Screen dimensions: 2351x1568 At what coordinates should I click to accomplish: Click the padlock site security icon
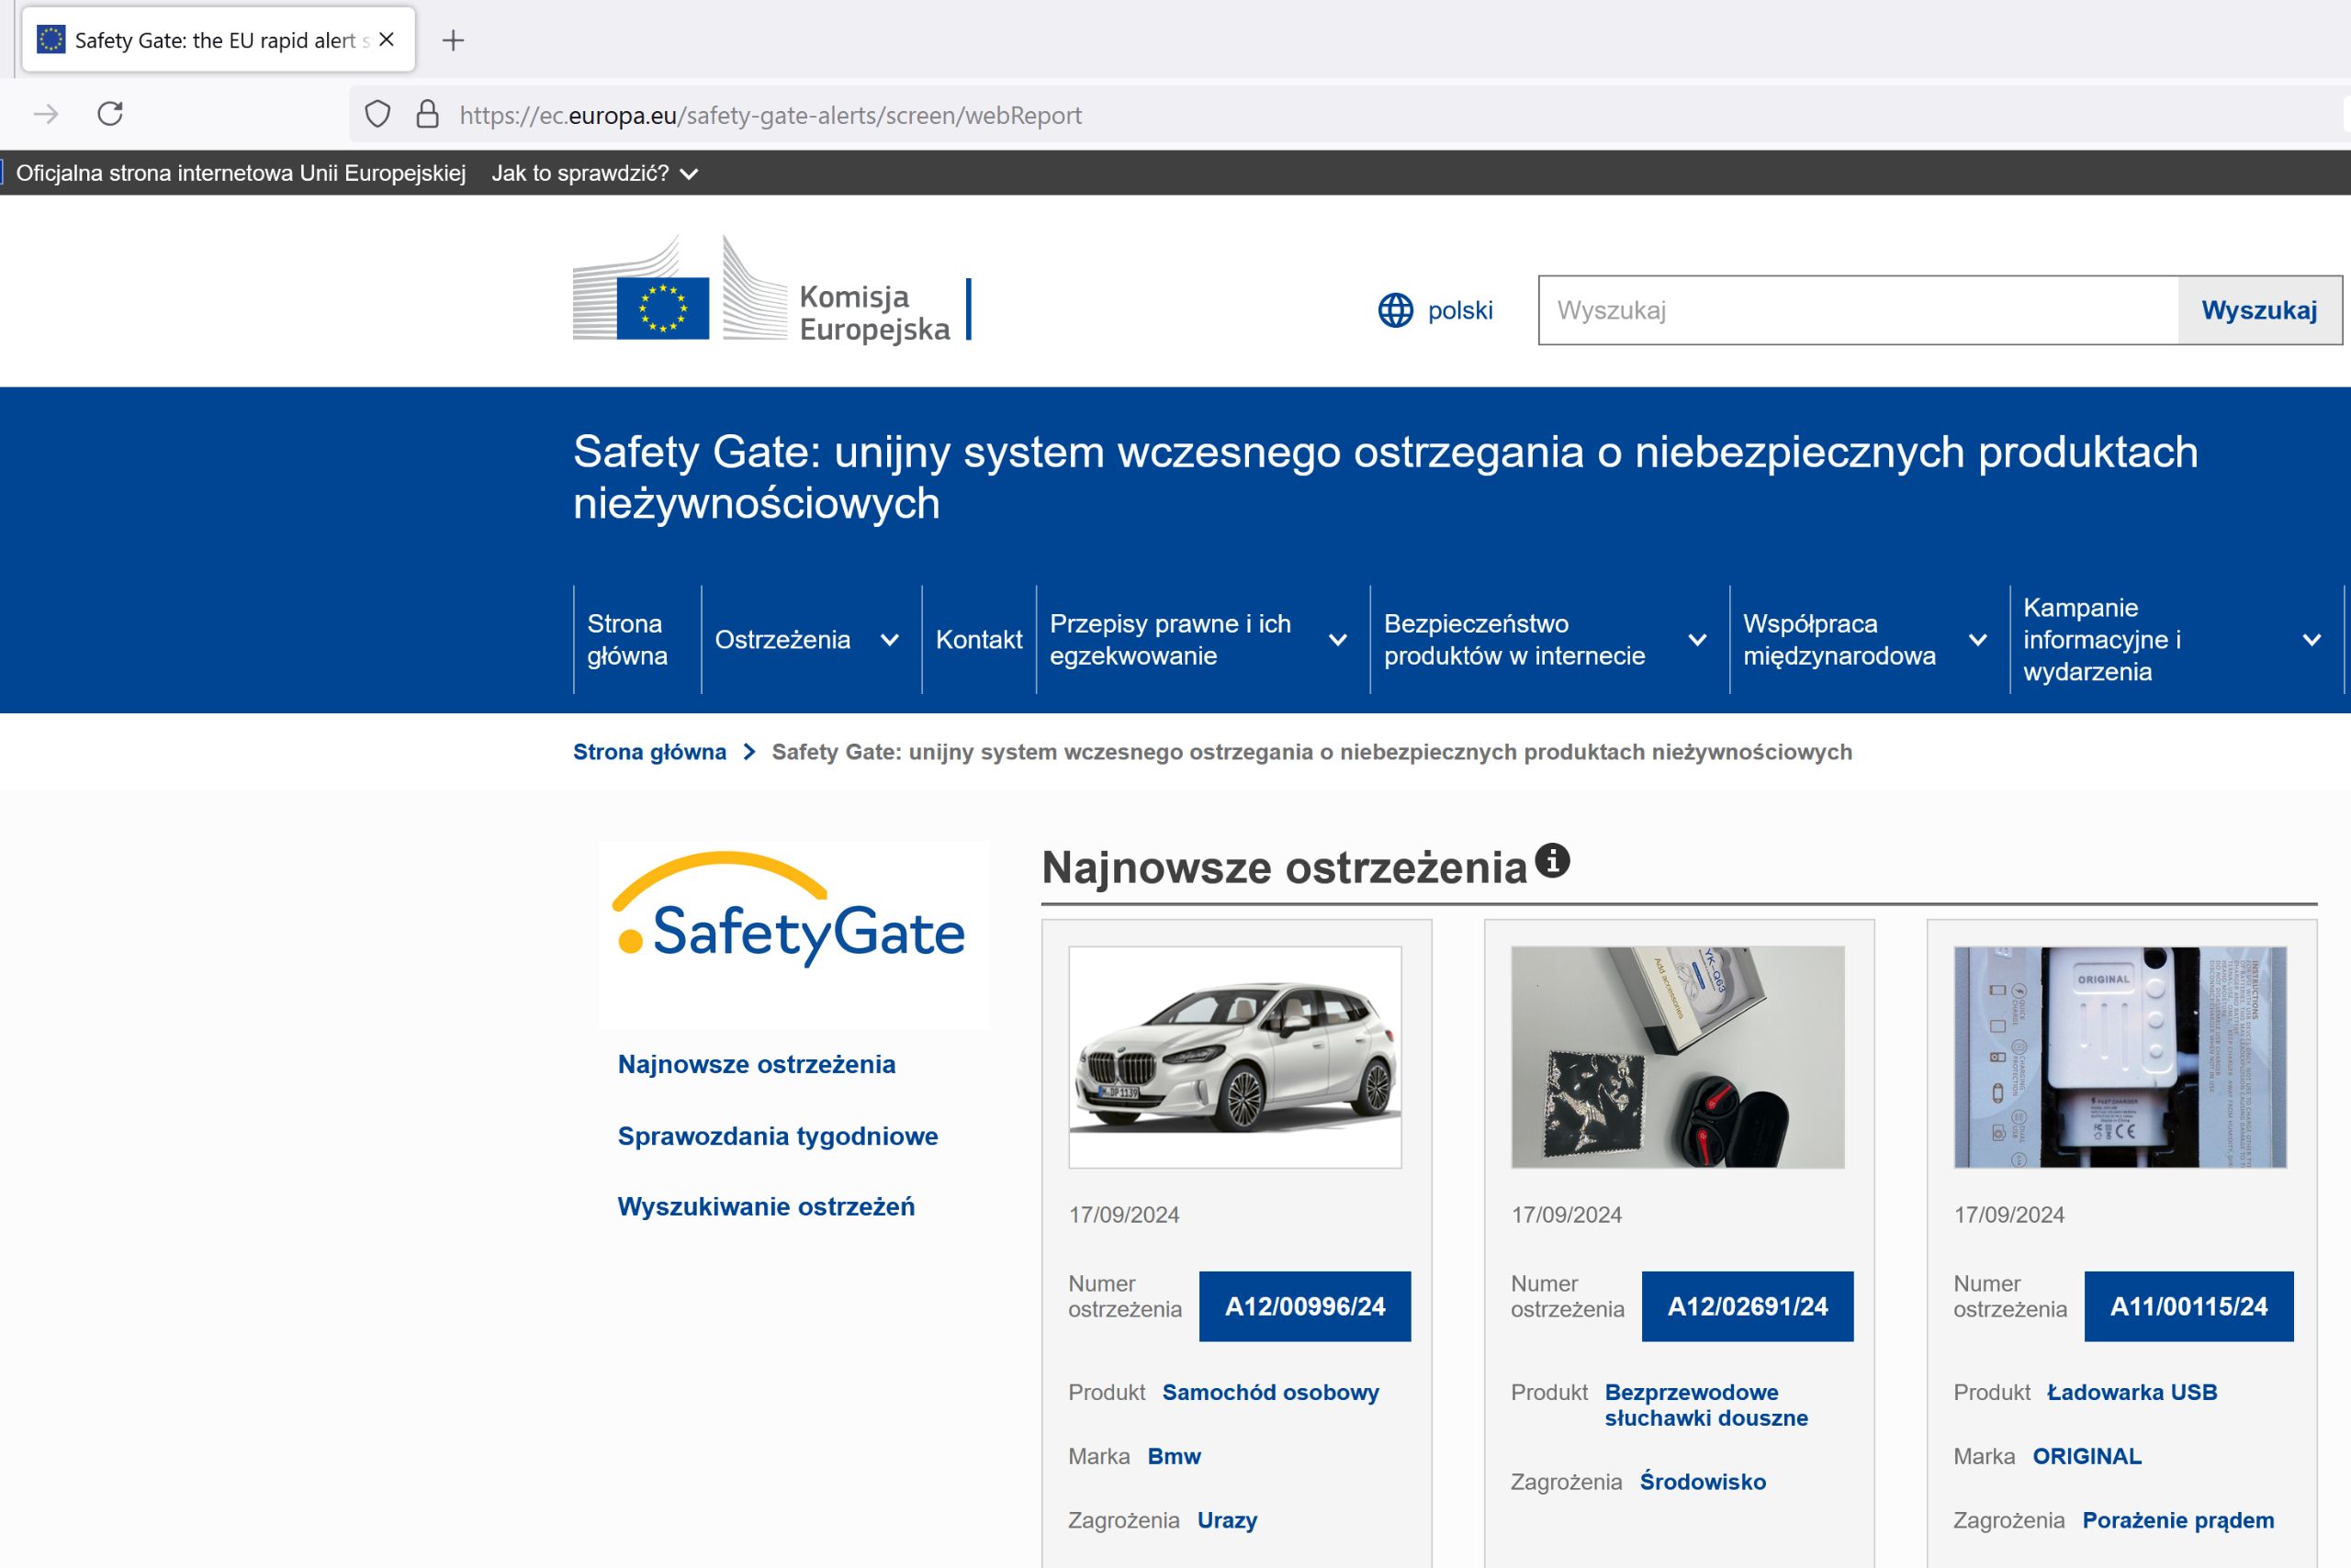tap(427, 114)
